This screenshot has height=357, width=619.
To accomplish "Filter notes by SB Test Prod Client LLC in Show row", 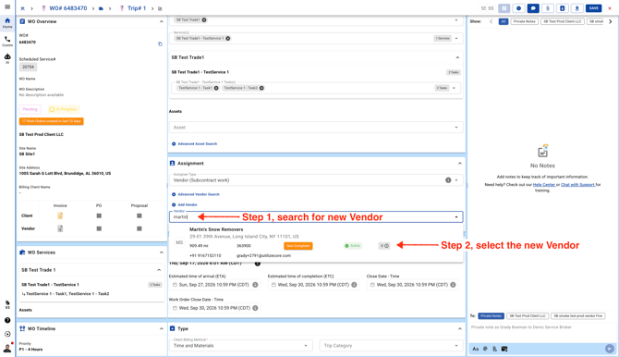I will tap(562, 21).
